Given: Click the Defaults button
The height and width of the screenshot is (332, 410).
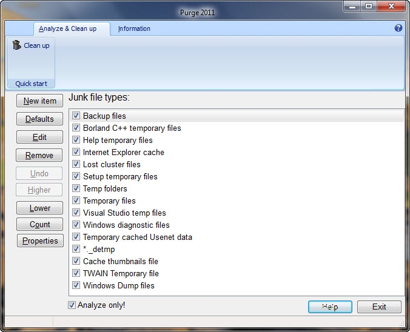Looking at the screenshot, I should (x=39, y=119).
